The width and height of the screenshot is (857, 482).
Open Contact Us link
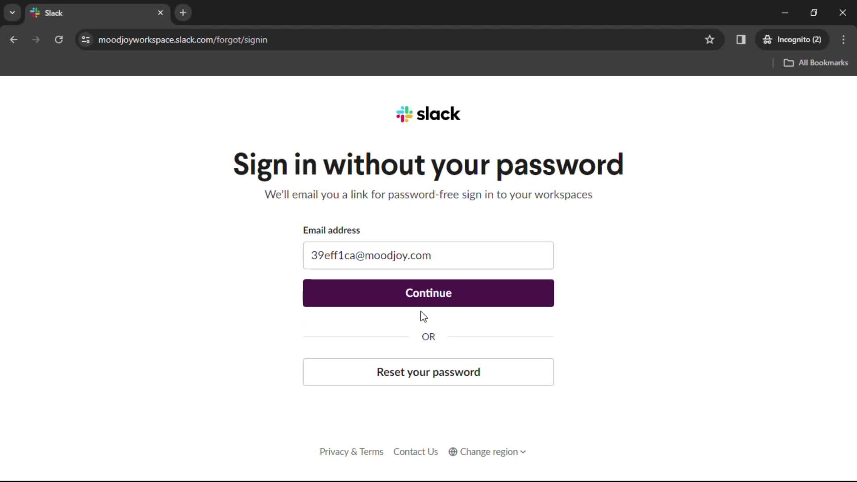pos(416,451)
